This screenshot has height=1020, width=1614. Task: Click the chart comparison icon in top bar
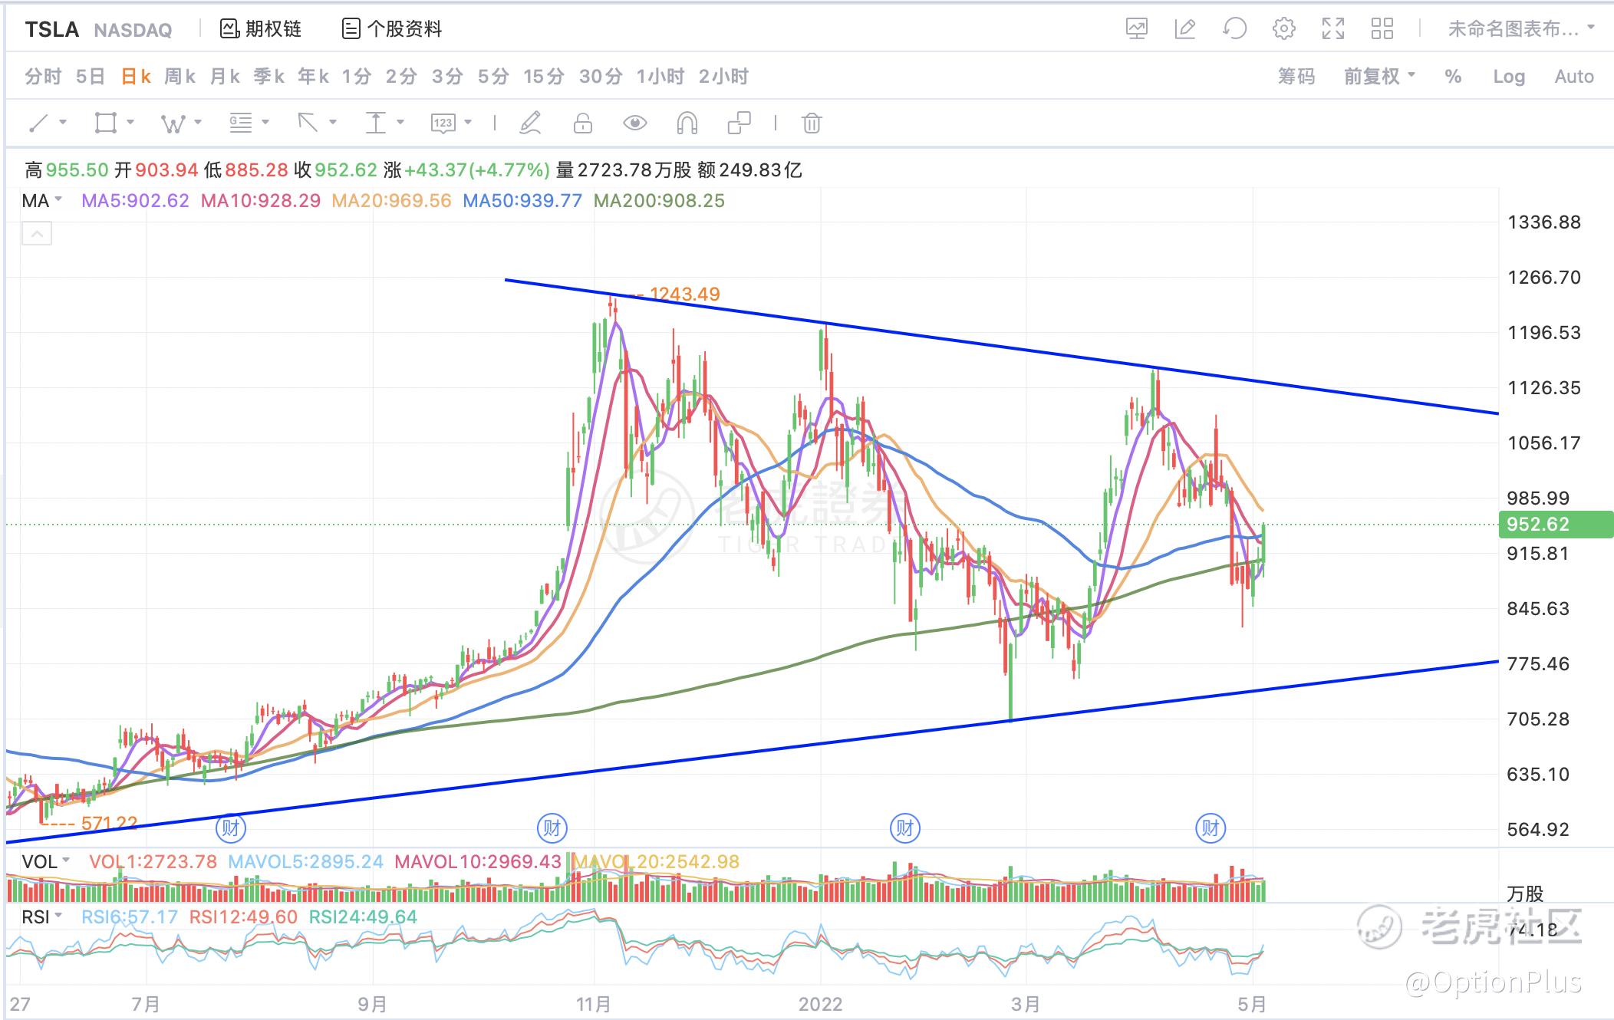coord(1137,29)
